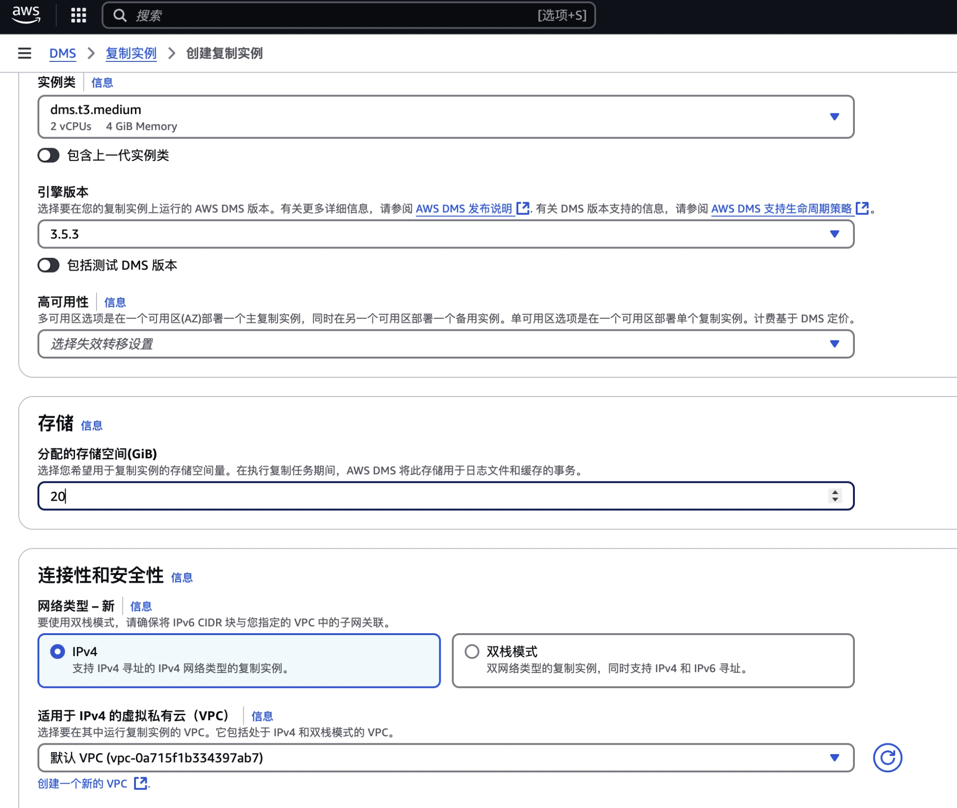Open the hamburger side navigation menu
957x808 pixels.
coord(24,53)
